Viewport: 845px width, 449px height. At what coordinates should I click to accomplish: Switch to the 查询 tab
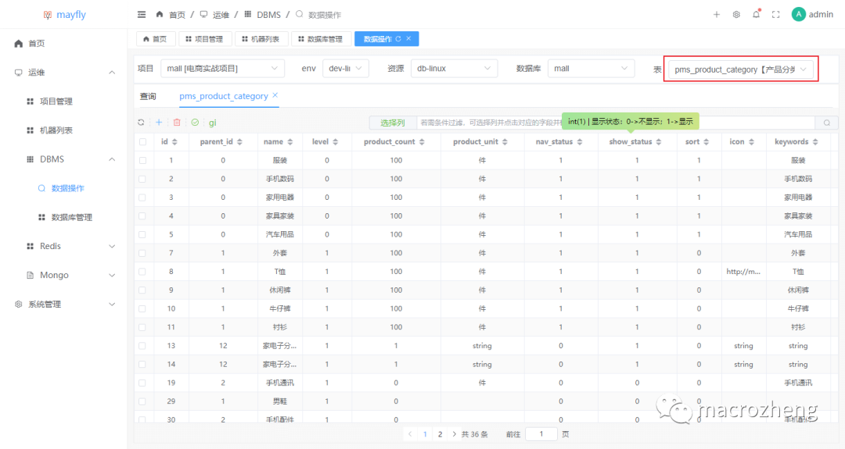148,96
